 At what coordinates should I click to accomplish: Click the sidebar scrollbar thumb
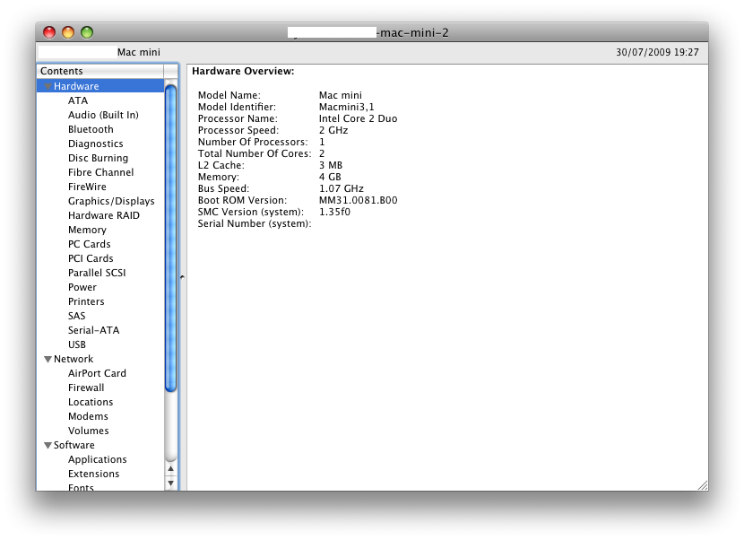click(x=171, y=238)
